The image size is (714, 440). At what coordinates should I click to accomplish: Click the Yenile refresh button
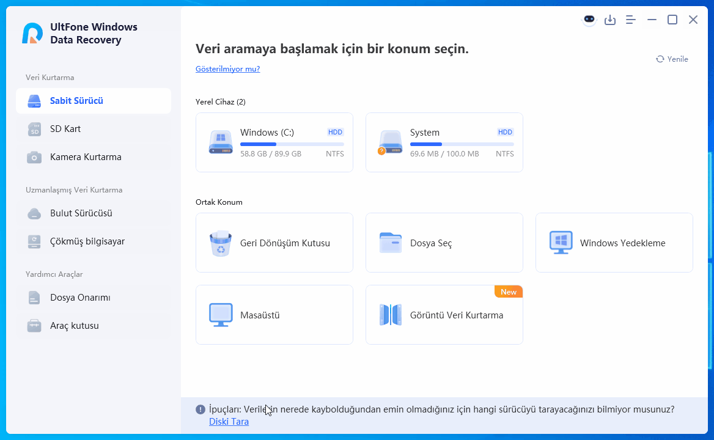coord(672,59)
